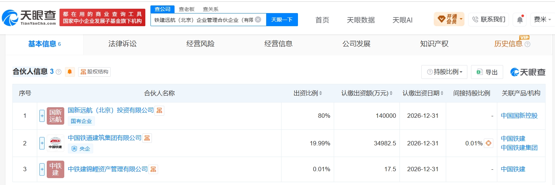Select the 查关系 search mode tab

pos(211,9)
